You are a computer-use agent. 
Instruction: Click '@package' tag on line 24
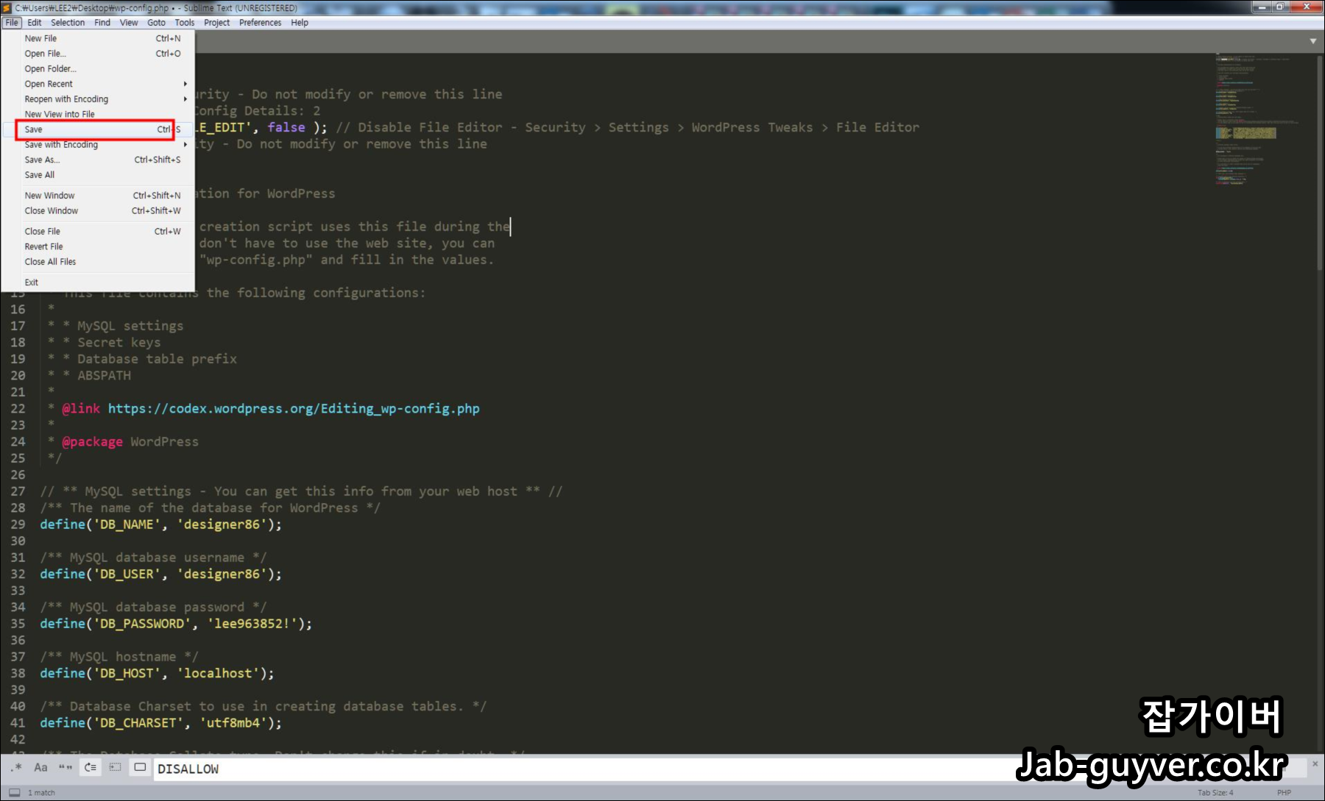coord(93,441)
